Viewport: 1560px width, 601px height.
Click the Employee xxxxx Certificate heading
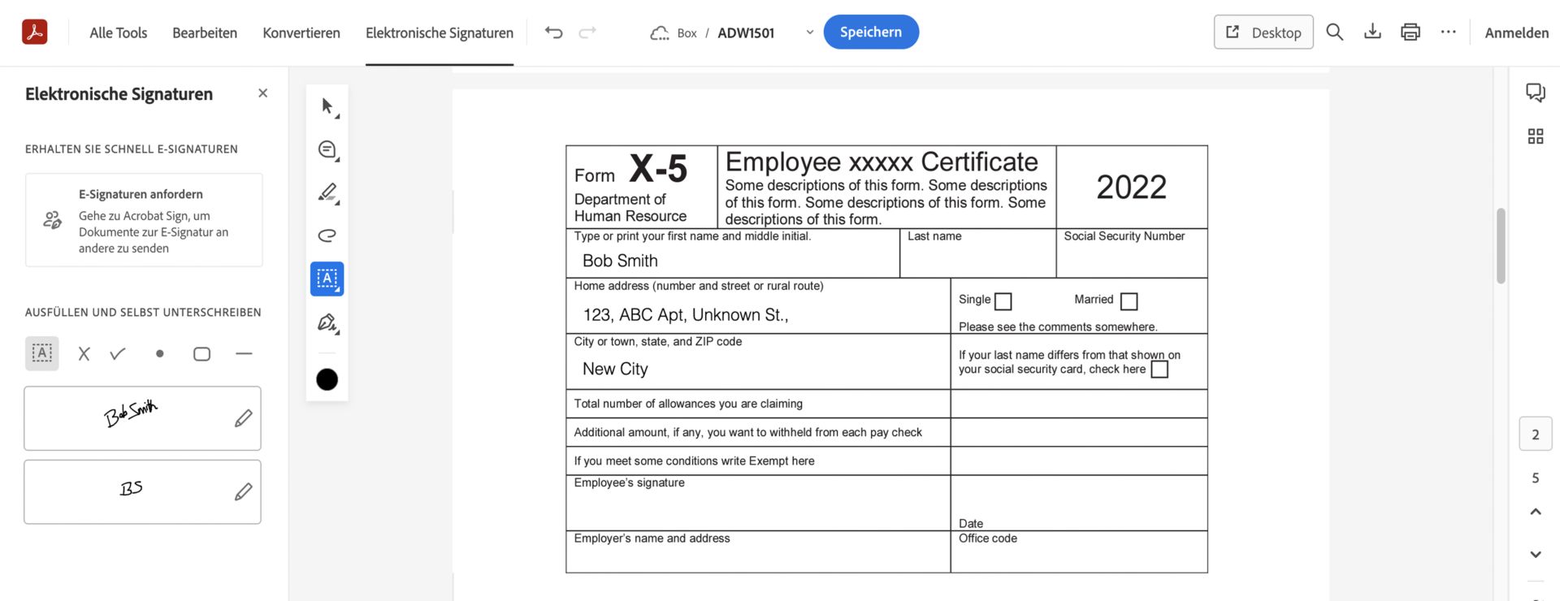pyautogui.click(x=882, y=162)
